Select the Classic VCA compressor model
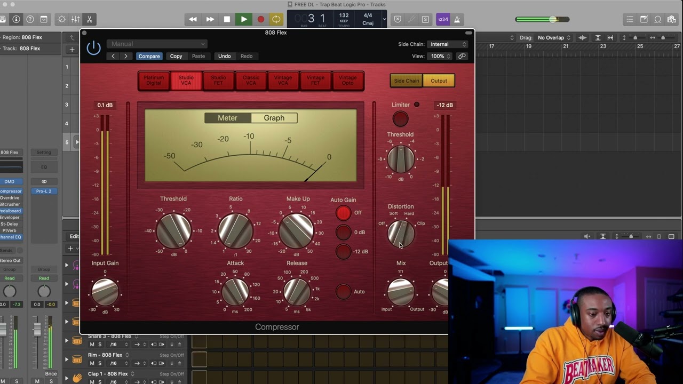The height and width of the screenshot is (384, 683). (251, 81)
